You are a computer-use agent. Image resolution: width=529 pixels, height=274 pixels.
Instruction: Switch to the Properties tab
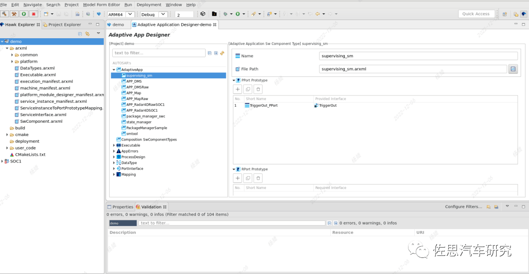point(122,207)
